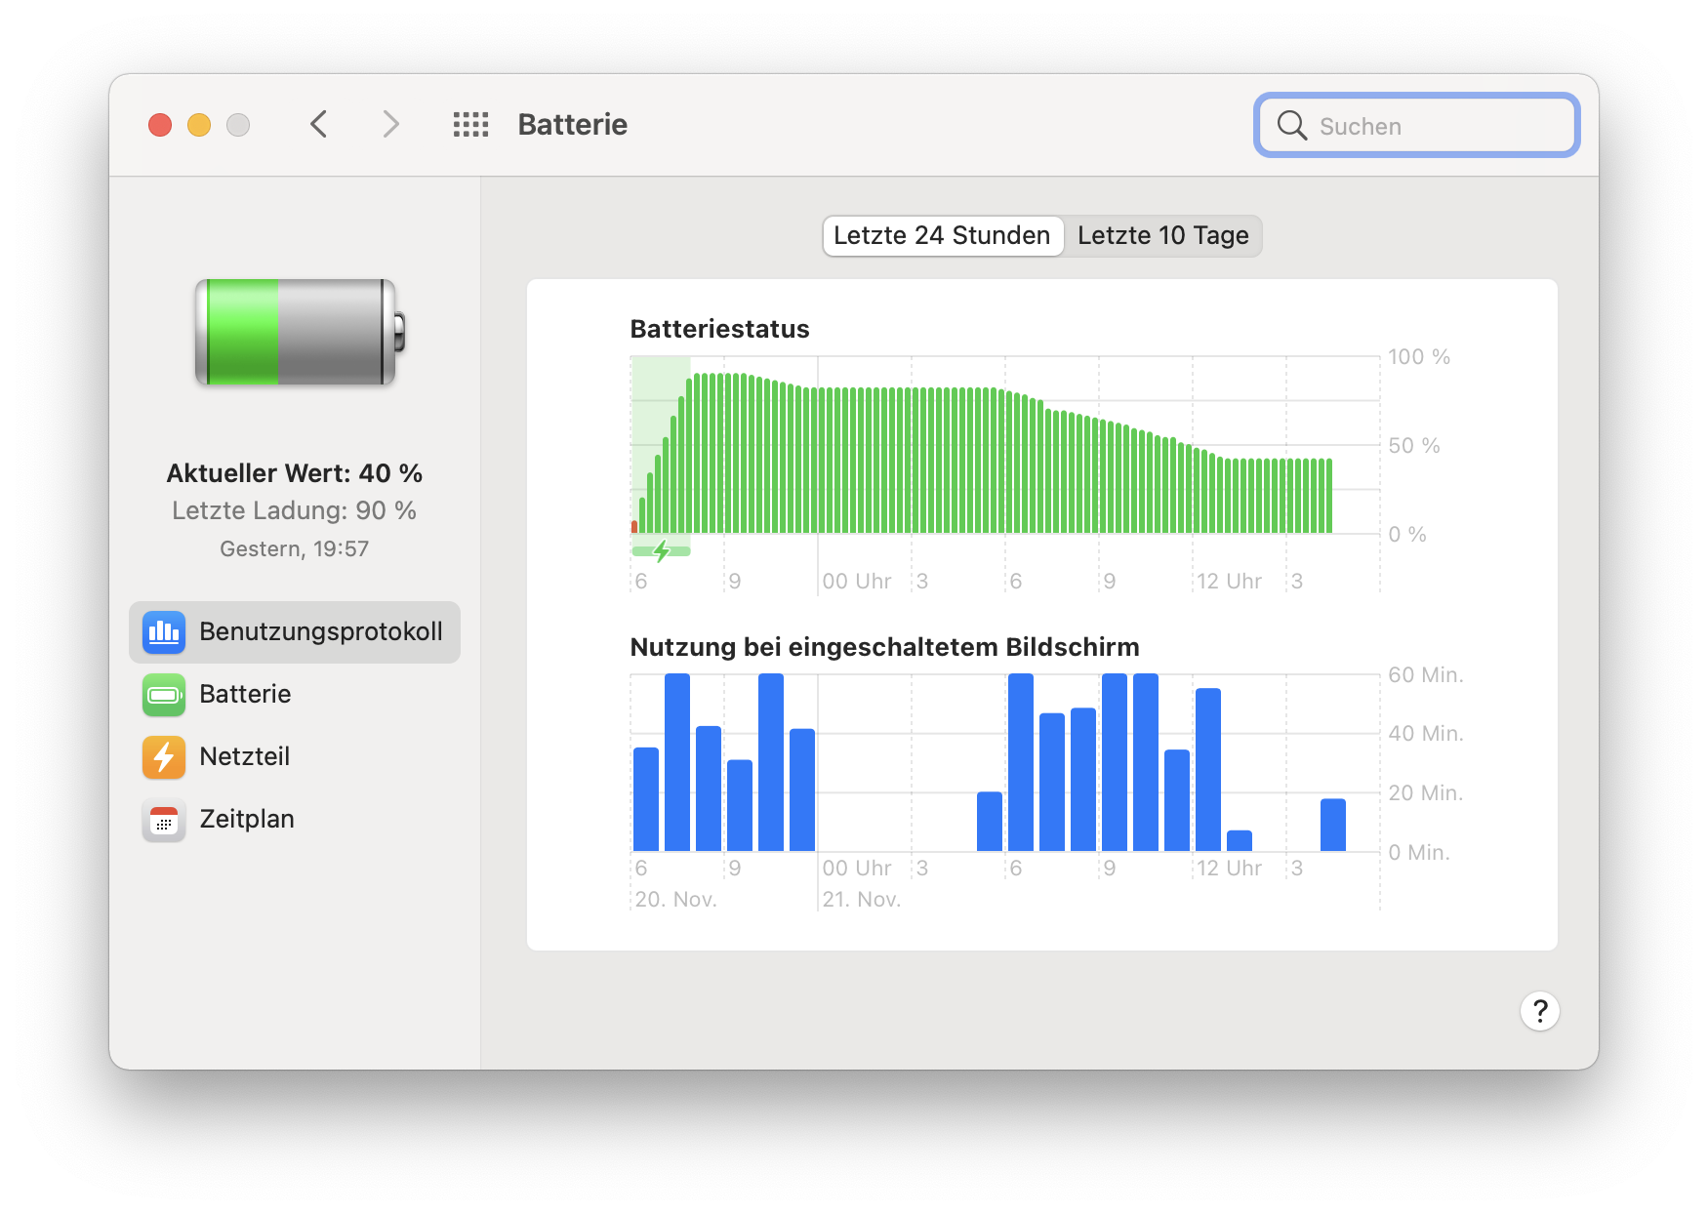Click the 0 Min. axis label
This screenshot has height=1214, width=1708.
(x=1419, y=853)
